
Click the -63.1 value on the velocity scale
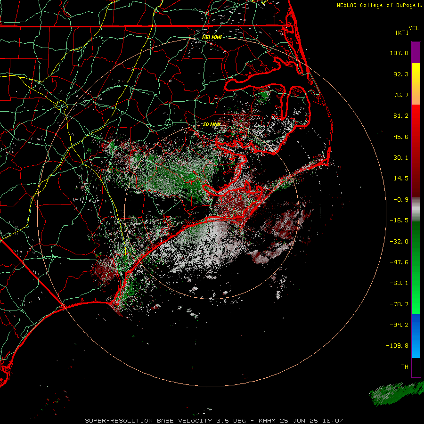(x=399, y=283)
